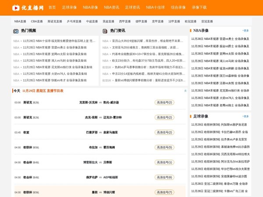Click 高清信号(5) button for 布拉加 match
This screenshot has width=263, height=197.
pos(164,148)
